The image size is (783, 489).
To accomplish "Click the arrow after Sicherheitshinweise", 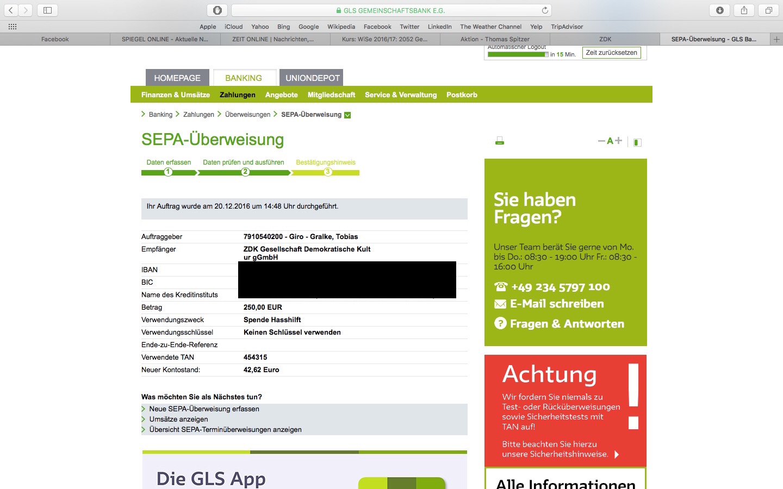I will 617,454.
